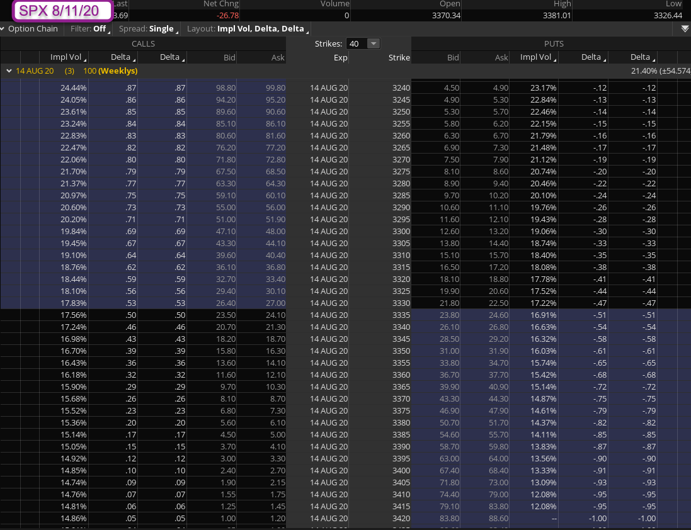Open the Spread: Single dropdown
The height and width of the screenshot is (530, 691).
[148, 29]
